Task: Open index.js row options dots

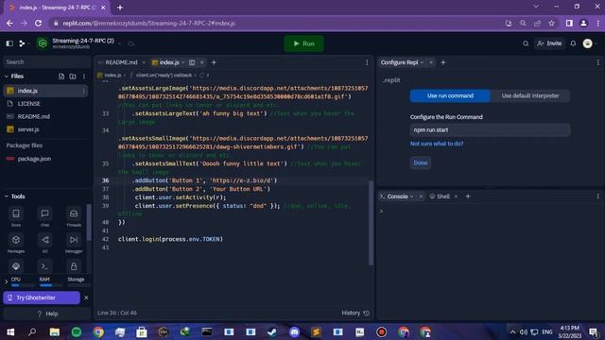Action: [x=83, y=91]
